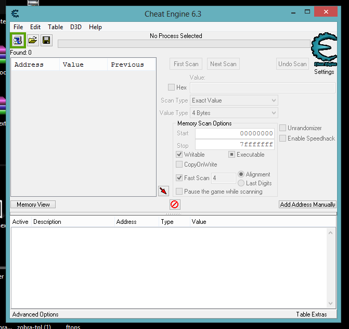Click the Found: 0 label
Viewport: 349px width, 329px height.
point(21,53)
